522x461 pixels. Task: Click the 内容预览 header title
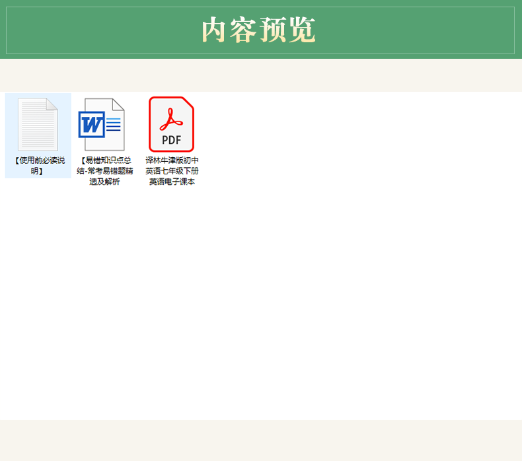[x=258, y=30]
